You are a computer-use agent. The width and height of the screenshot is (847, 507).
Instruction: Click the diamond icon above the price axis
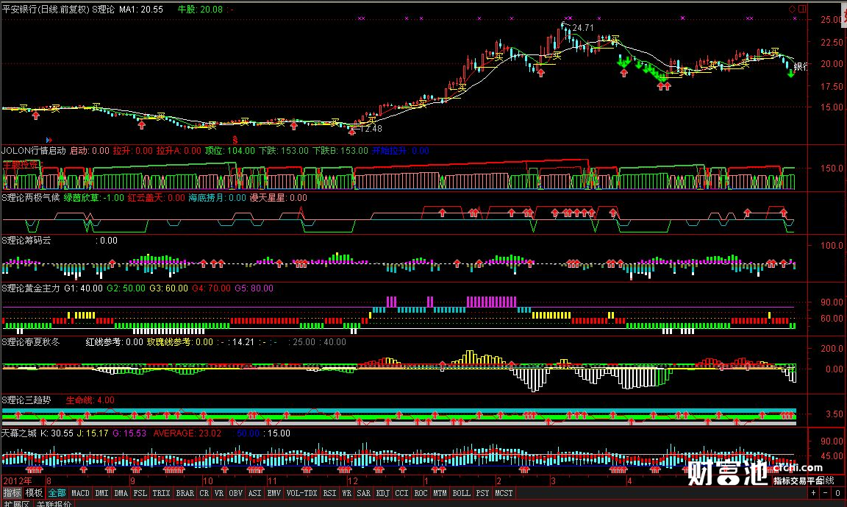(x=792, y=9)
